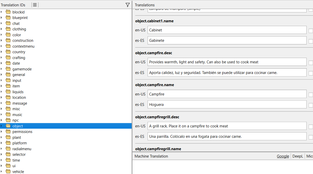Click the gamemode folder icon
The width and height of the screenshot is (313, 174).
(8, 69)
